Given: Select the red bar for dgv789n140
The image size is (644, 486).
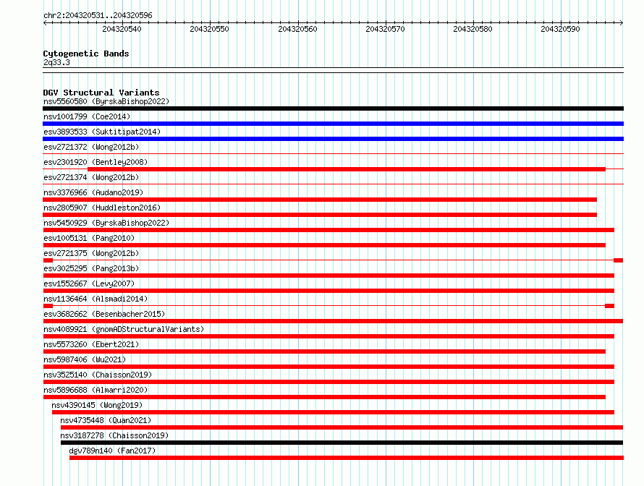Looking at the screenshot, I should (x=347, y=458).
